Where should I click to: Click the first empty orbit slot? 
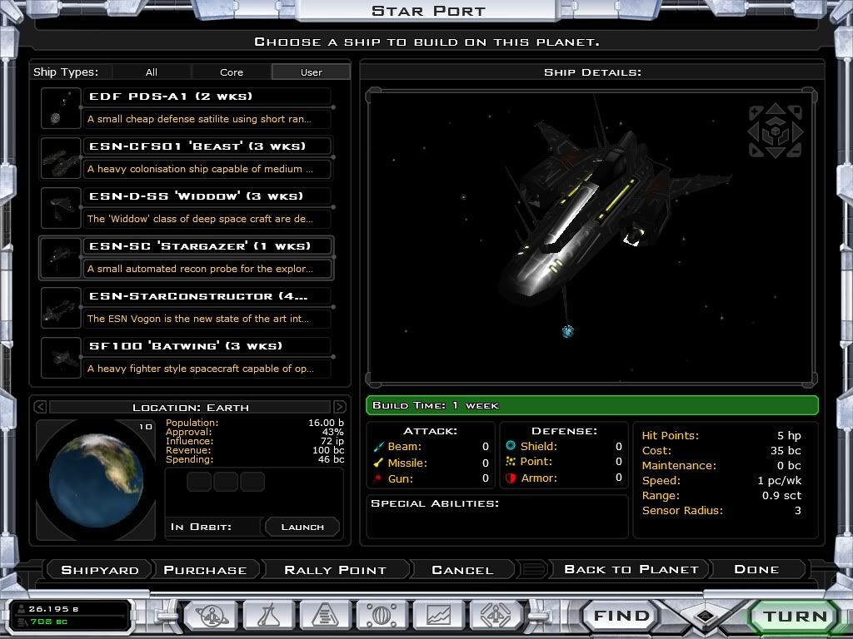(199, 482)
